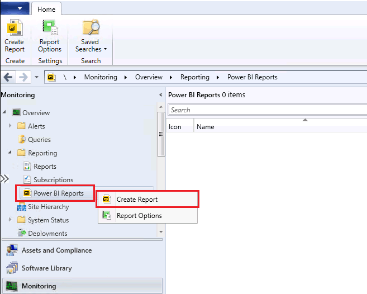This screenshot has width=367, height=294.
Task: Open the navigation history dropdown arrow
Action: tap(36, 77)
